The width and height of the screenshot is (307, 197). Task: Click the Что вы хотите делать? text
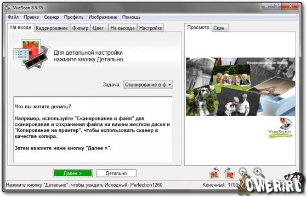coord(43,107)
